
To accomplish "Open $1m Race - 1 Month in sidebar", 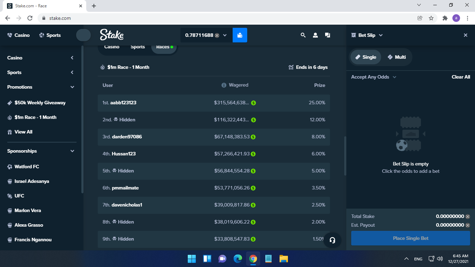I will pyautogui.click(x=32, y=117).
